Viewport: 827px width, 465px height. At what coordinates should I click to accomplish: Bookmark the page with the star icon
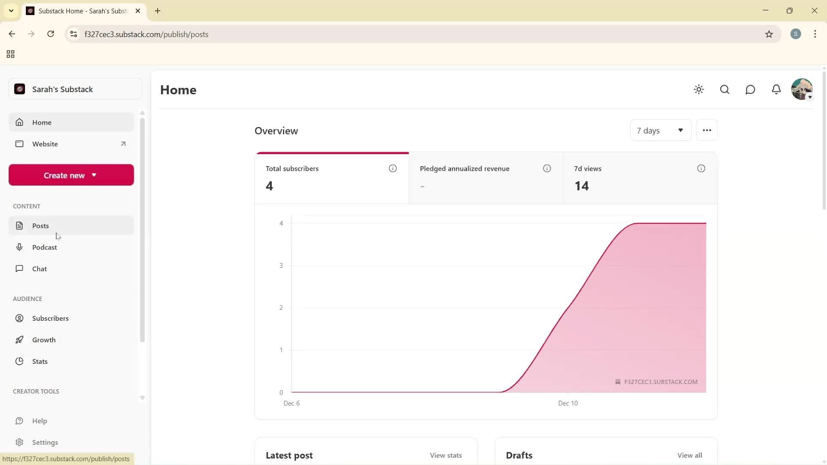tap(769, 34)
